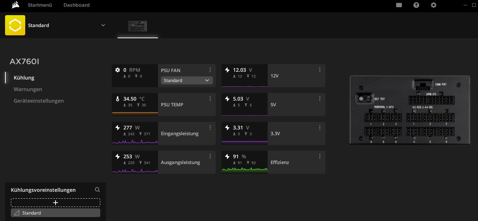Click the Ausgangsleistung lightning icon
Screen dimensions: 478x221
pos(117,156)
